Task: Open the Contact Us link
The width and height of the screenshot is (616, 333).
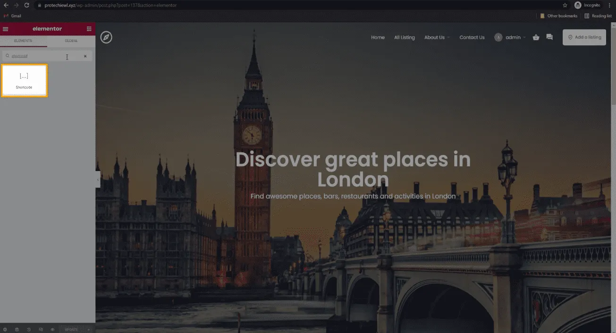Action: 472,37
